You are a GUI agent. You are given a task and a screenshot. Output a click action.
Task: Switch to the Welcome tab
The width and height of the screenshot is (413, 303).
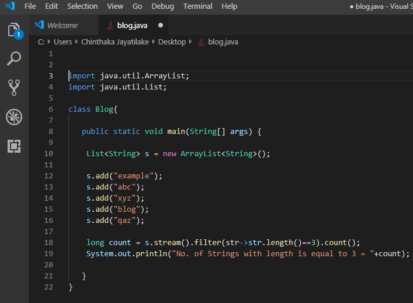[x=64, y=25]
